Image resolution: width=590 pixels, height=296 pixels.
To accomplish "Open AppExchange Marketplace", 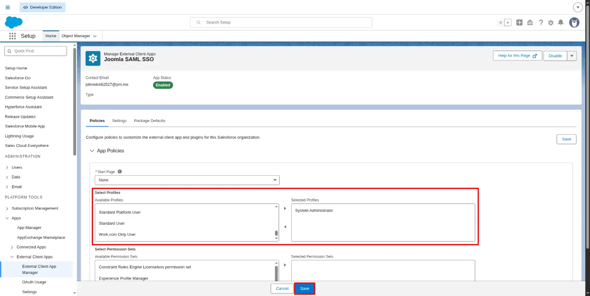I will (x=41, y=238).
